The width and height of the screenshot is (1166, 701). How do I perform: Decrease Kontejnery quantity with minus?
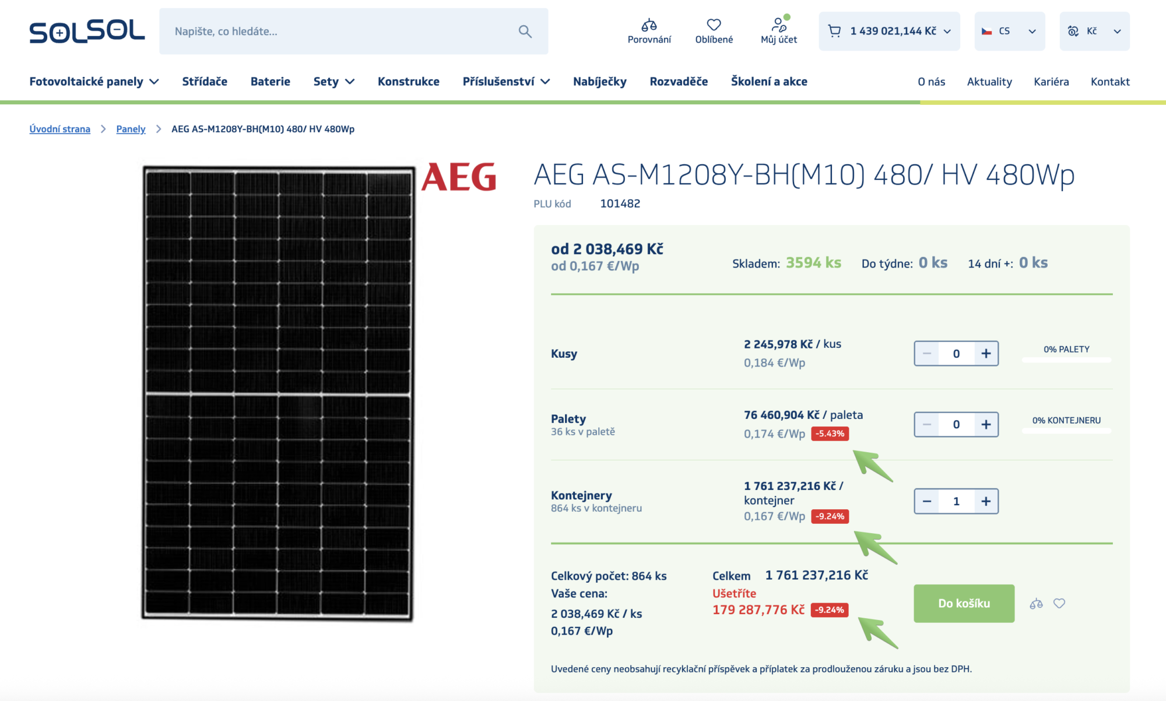[926, 502]
